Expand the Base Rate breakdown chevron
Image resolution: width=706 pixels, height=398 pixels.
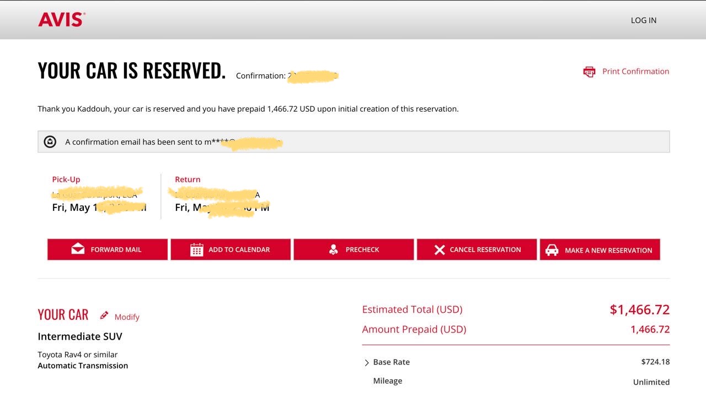point(367,362)
